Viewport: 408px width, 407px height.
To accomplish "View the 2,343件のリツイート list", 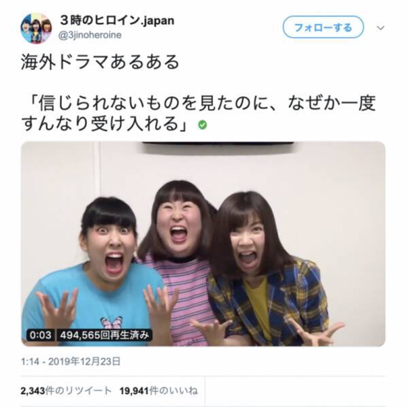I will click(66, 391).
